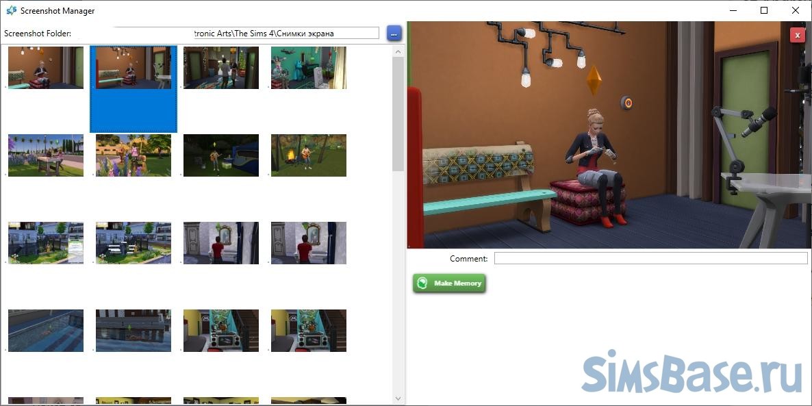The height and width of the screenshot is (406, 812).
Task: Select the highlighted second screenshot thumbnail
Action: tap(134, 68)
